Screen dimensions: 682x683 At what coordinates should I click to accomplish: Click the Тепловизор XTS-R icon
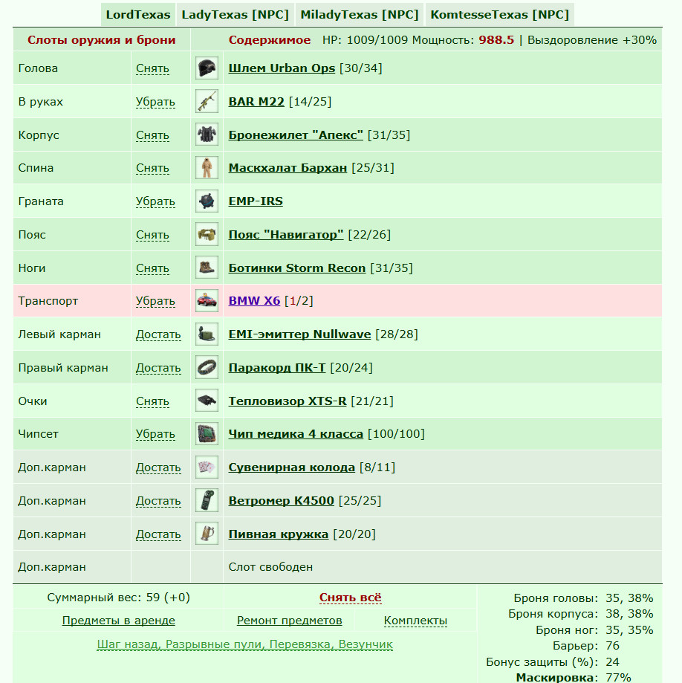(x=207, y=401)
